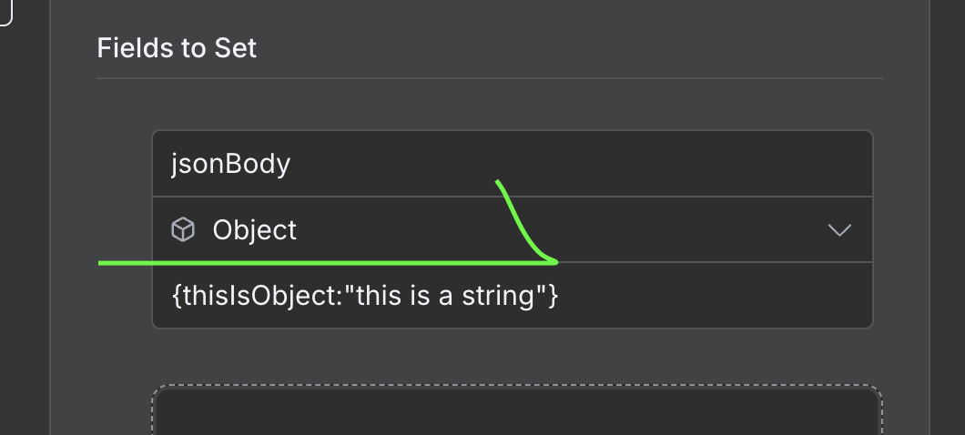The width and height of the screenshot is (965, 435).
Task: Place cursor after jsonBody text
Action: 292,164
